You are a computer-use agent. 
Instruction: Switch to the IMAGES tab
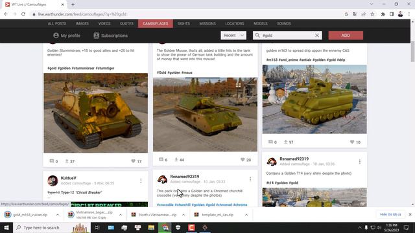point(82,23)
